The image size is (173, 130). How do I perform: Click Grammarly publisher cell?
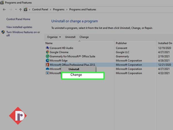tap(122, 56)
